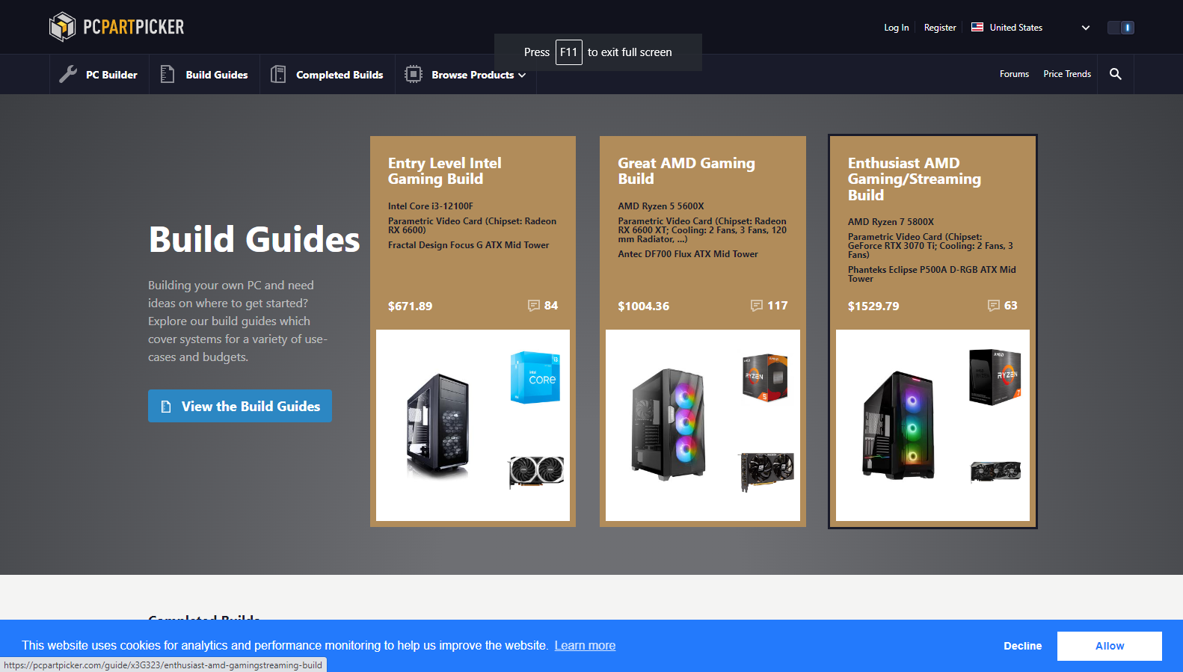This screenshot has width=1183, height=672.
Task: Open the Great AMD Gaming Build title
Action: [686, 171]
